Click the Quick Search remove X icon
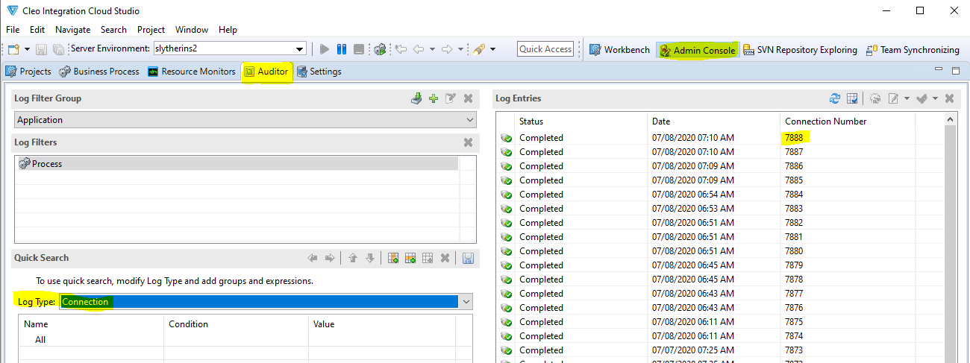 (x=445, y=258)
